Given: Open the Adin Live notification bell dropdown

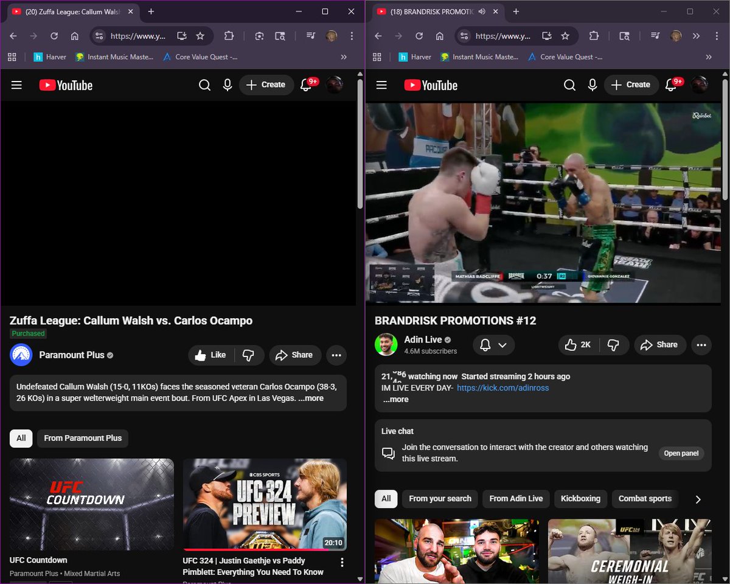Looking at the screenshot, I should click(x=493, y=345).
